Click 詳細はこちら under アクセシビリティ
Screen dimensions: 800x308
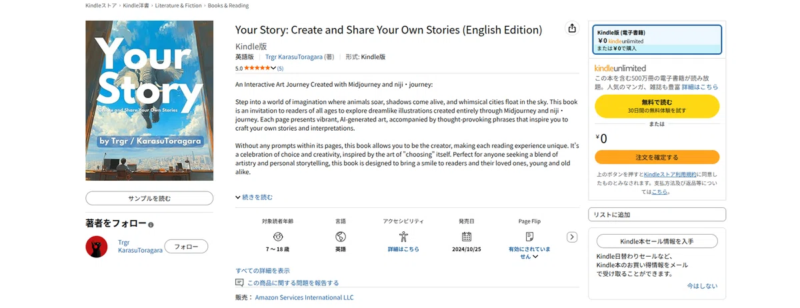403,249
